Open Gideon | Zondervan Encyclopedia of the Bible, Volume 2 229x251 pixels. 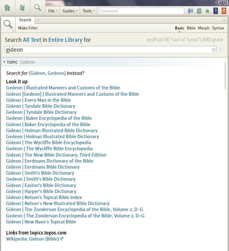click(x=74, y=209)
